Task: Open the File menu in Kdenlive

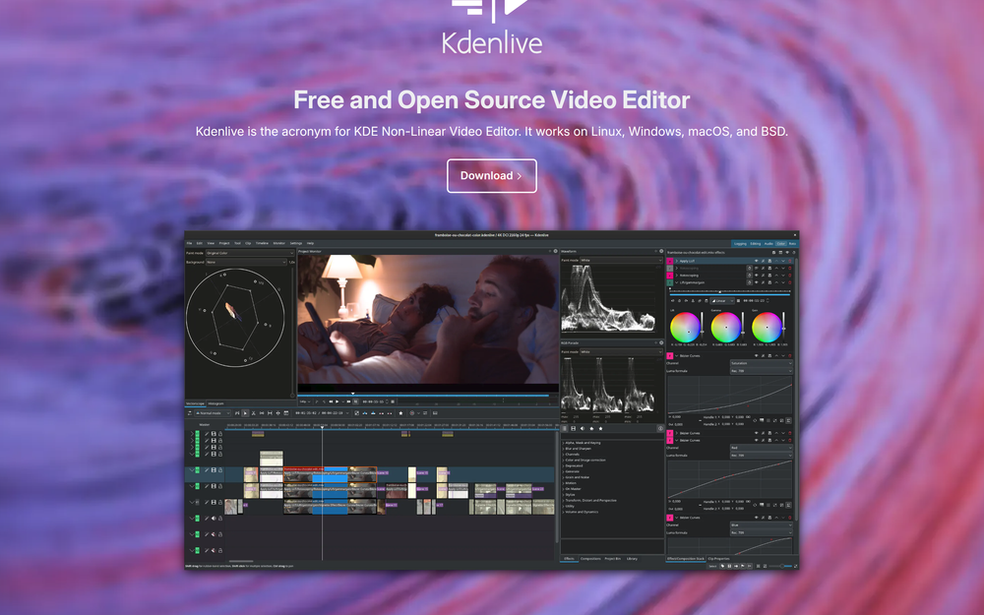Action: [190, 243]
